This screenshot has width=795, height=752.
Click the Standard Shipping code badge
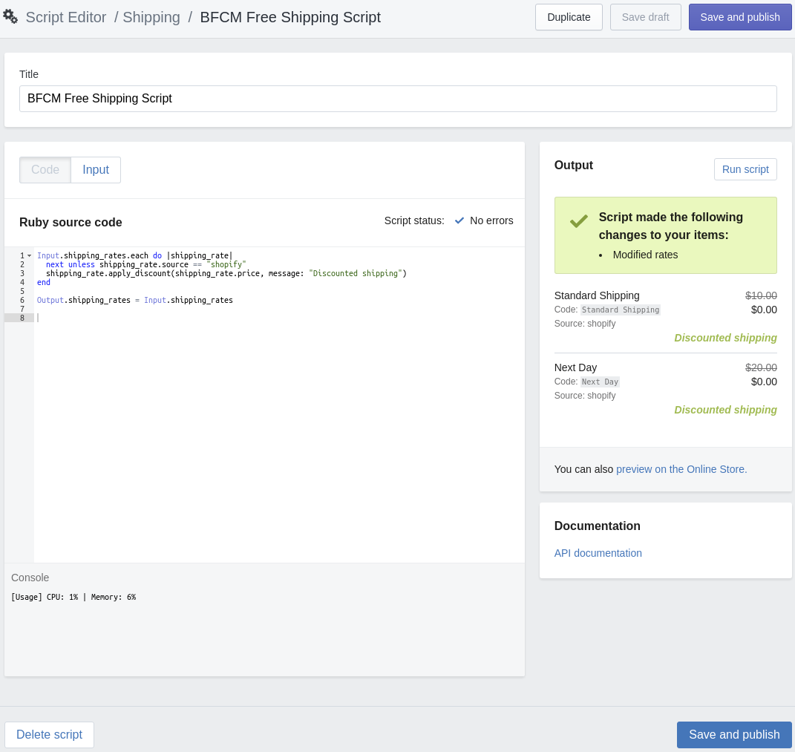[620, 310]
